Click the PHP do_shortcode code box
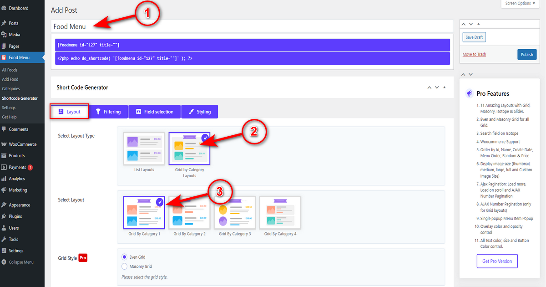 click(253, 58)
